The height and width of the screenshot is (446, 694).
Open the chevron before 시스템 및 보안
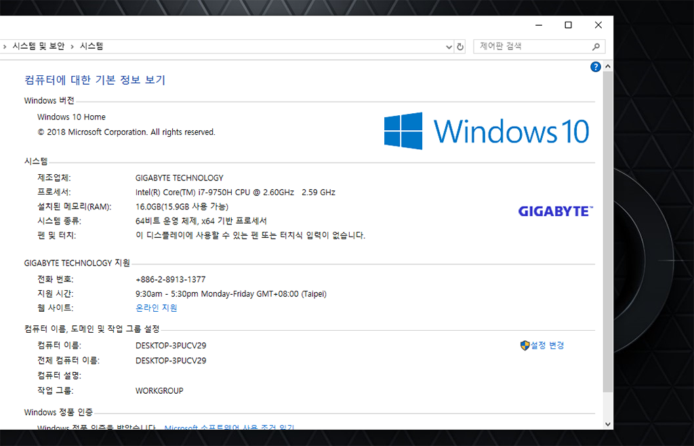tap(5, 47)
